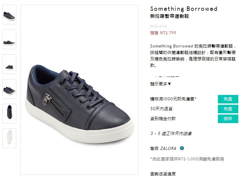Select the third small shoe thumbnail
This screenshot has width=241, height=178.
[9, 64]
